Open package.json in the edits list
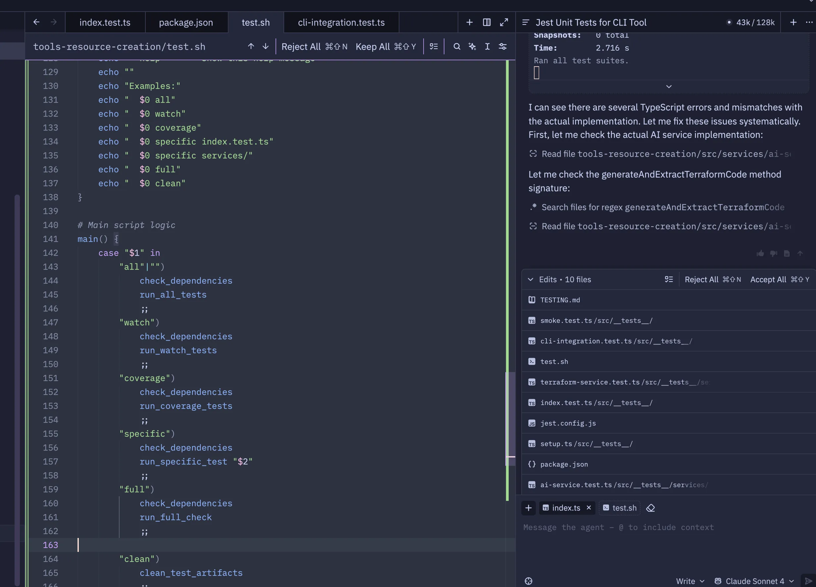 click(x=669, y=464)
